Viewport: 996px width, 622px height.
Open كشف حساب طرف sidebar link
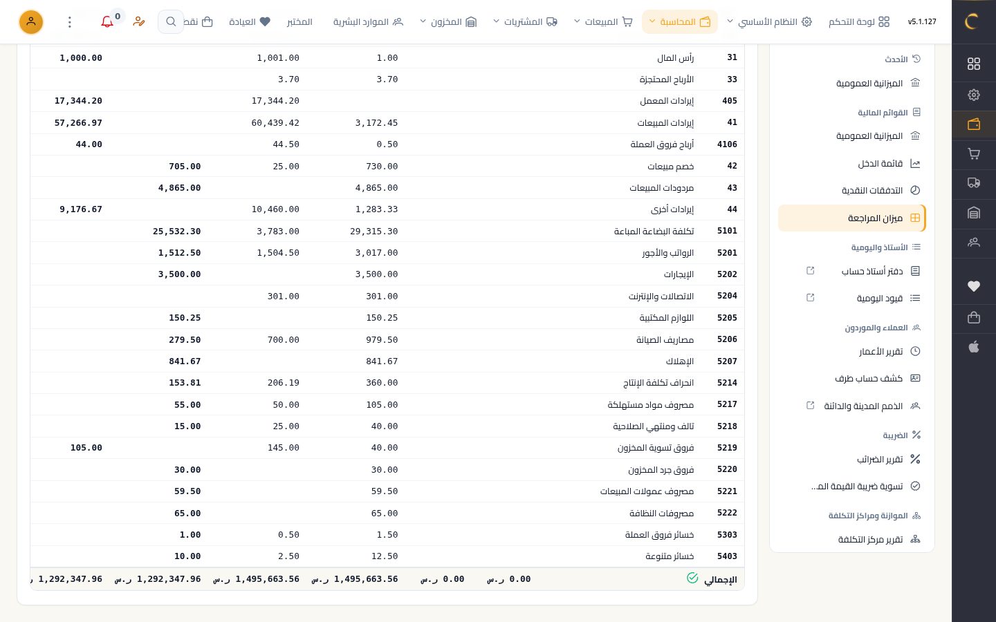852,379
